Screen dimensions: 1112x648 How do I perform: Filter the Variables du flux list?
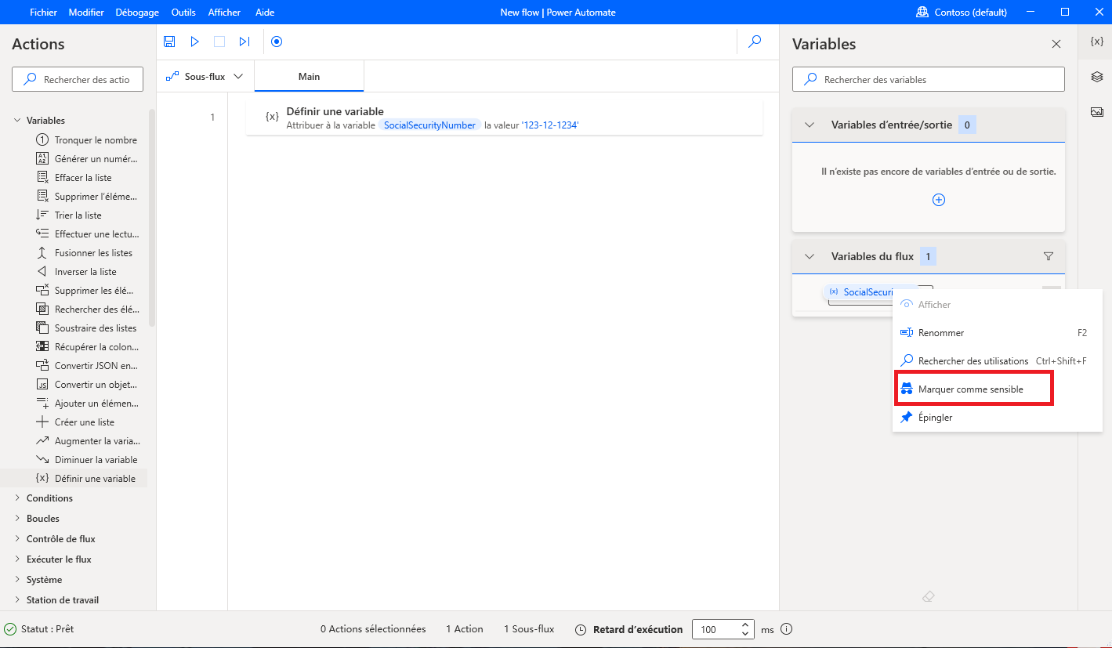click(1049, 255)
